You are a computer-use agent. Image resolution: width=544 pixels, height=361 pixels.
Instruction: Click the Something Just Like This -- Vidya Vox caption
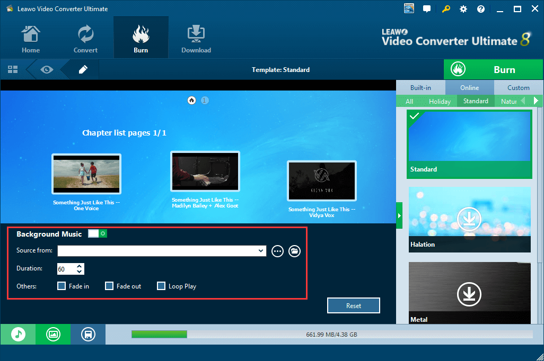pyautogui.click(x=322, y=212)
